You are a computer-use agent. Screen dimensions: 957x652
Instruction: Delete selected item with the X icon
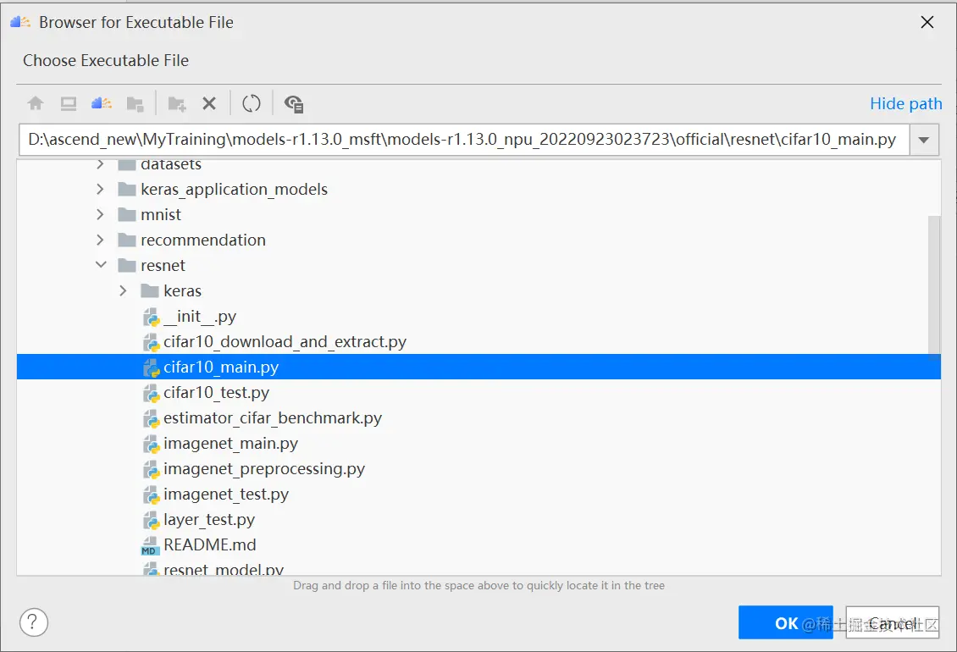tap(209, 104)
